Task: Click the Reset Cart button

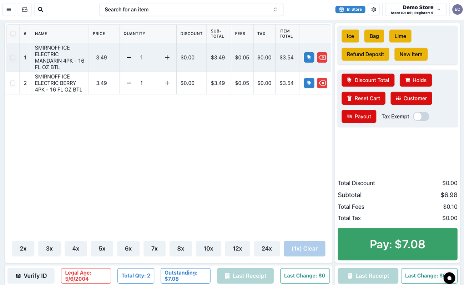Action: (363, 98)
